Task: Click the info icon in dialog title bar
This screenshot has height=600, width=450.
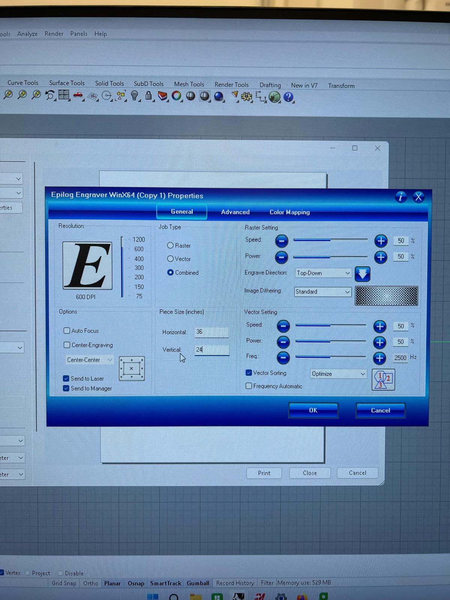Action: pos(400,197)
